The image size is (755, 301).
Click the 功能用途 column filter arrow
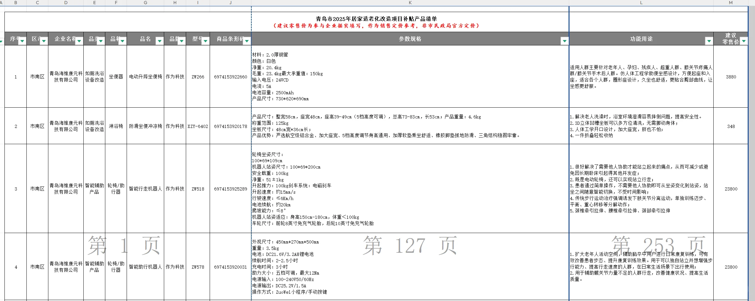[x=710, y=41]
